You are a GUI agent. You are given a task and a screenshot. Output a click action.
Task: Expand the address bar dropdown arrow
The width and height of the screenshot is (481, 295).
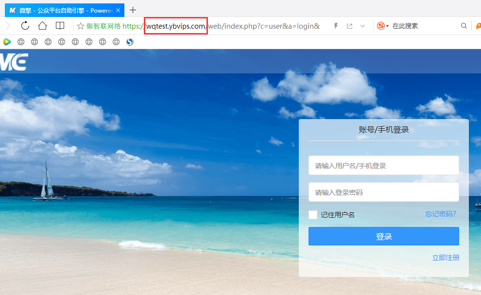[x=362, y=26]
